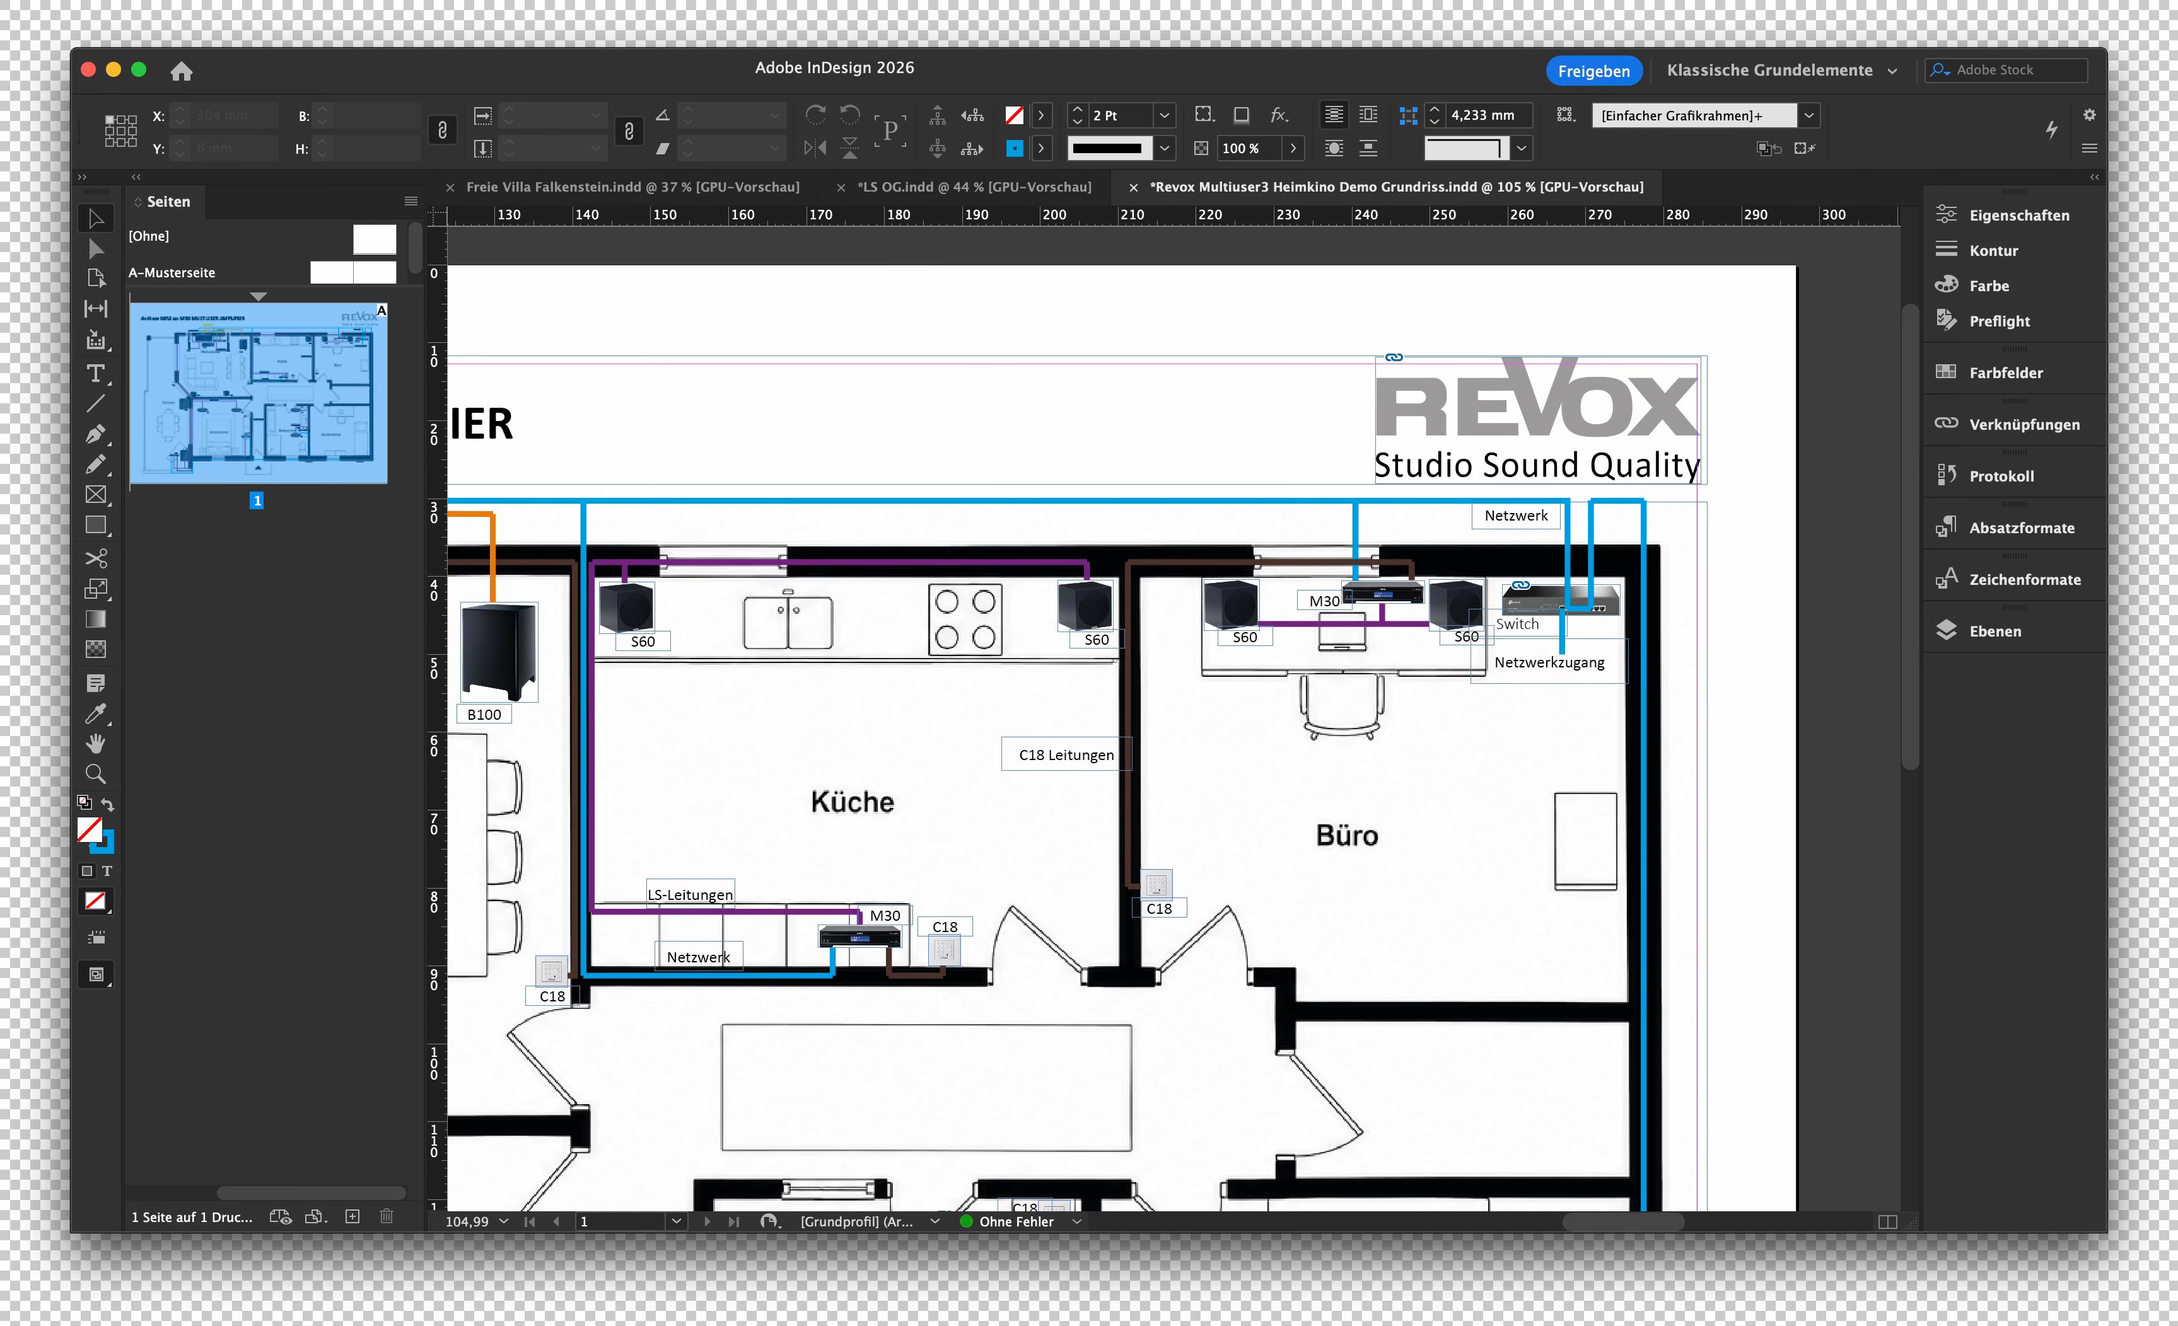Select the Selection (arrow) tool
This screenshot has height=1326, width=2178.
95,218
